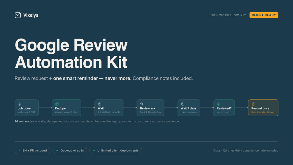Click the Vixelys checkmark logo icon
Screen dimensions: 293x165
(18, 15)
